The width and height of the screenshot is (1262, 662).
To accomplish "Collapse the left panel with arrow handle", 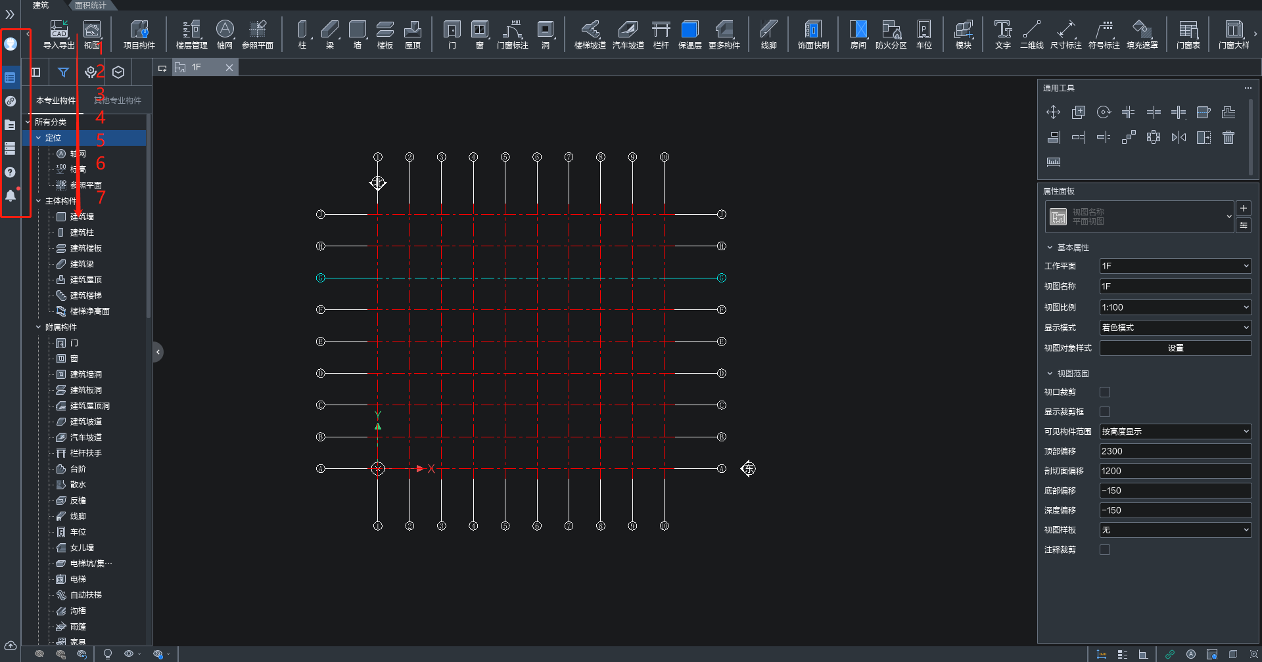I will click(158, 352).
